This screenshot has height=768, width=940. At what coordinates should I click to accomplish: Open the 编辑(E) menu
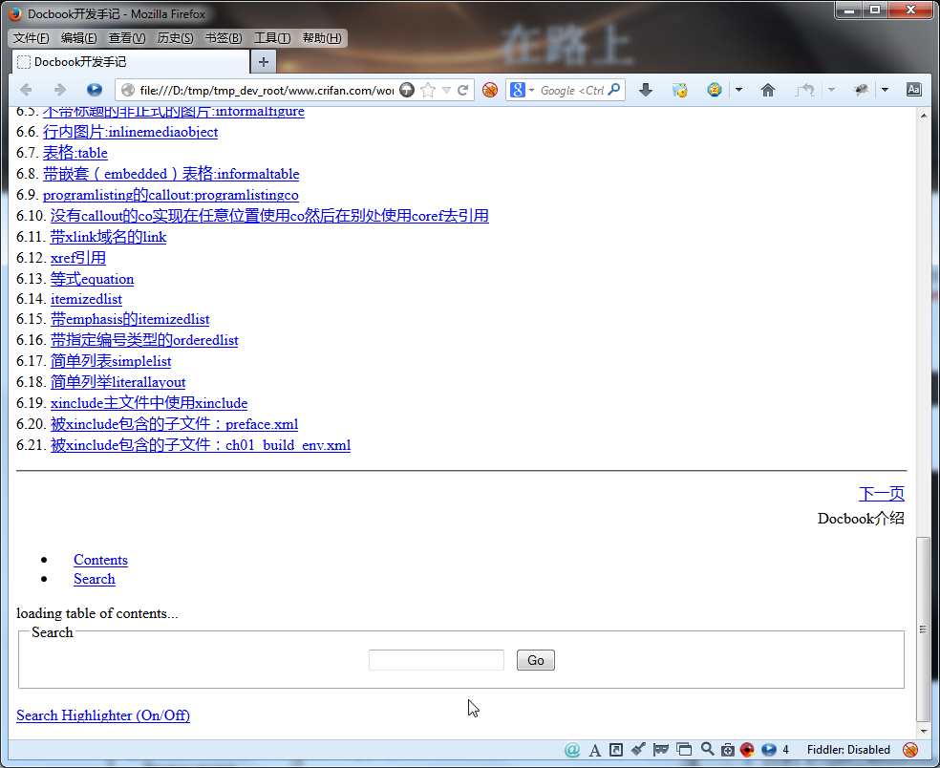[78, 38]
